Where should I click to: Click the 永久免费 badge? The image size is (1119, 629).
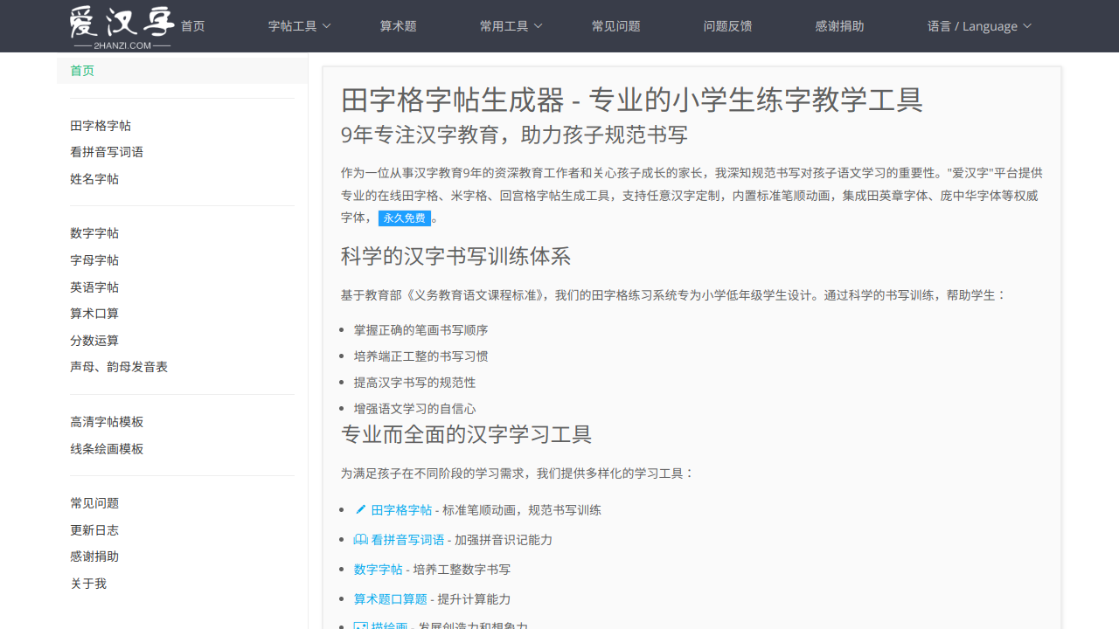404,218
